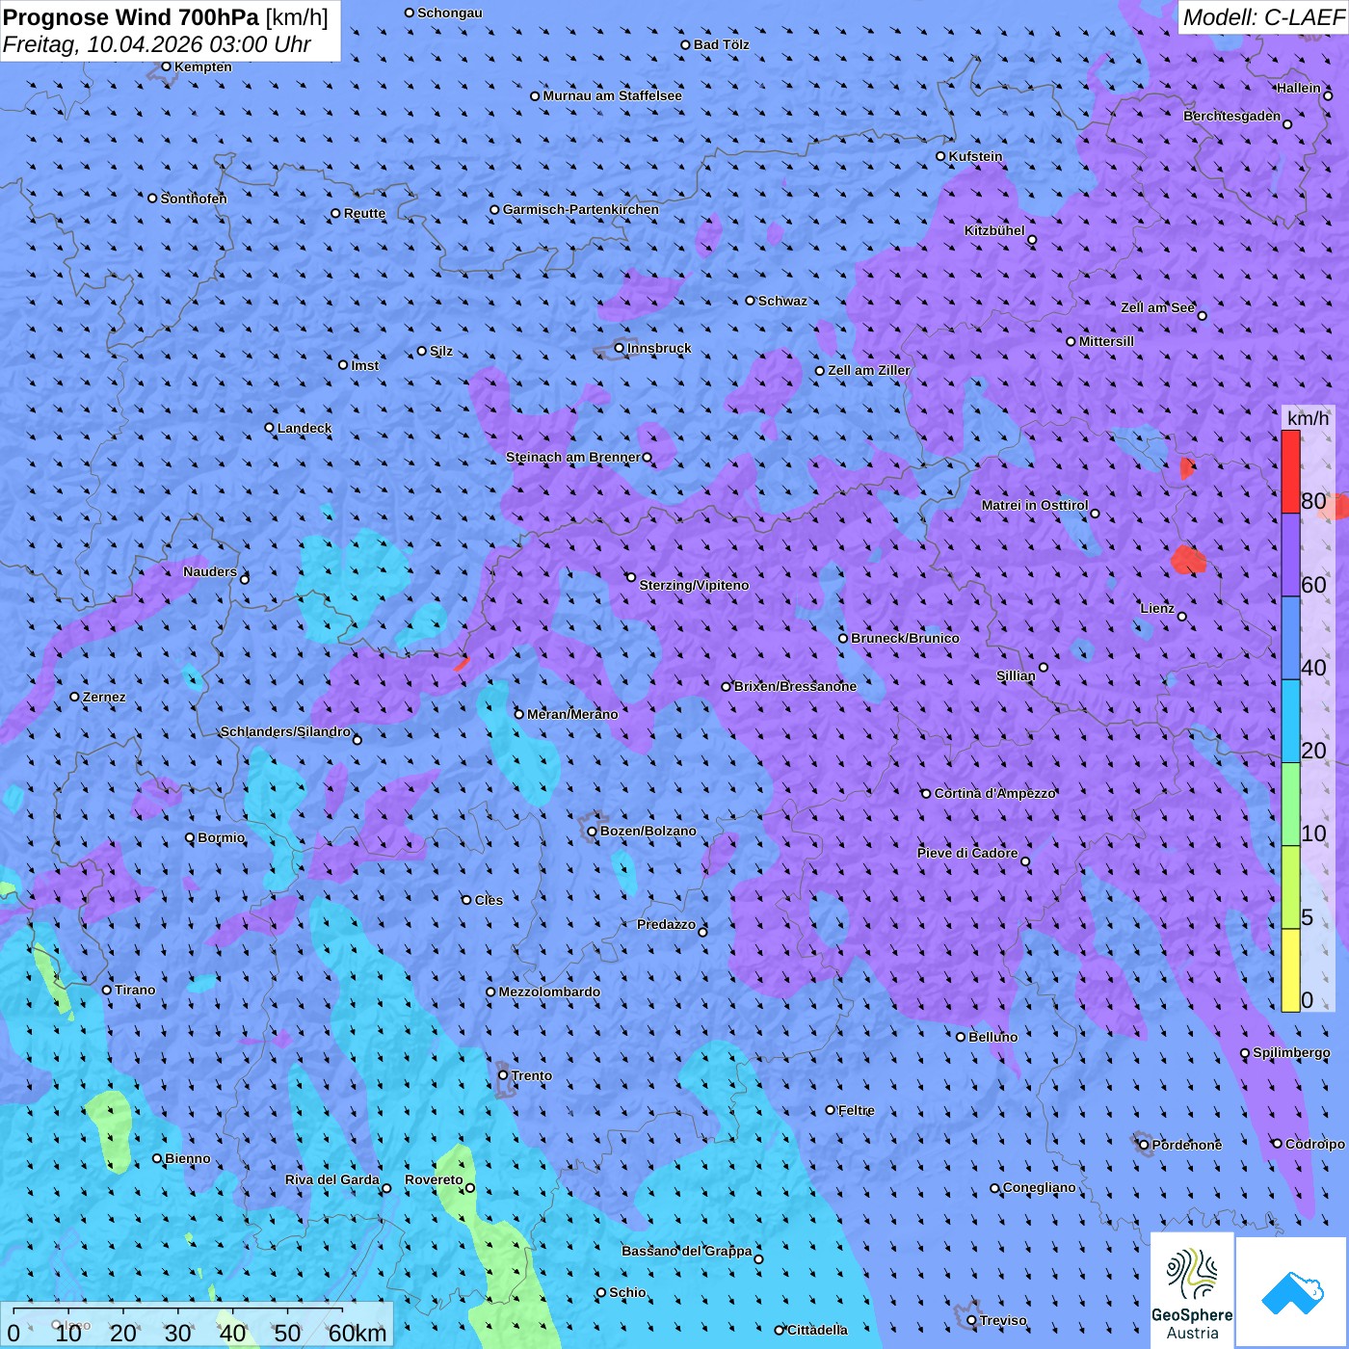Click the green 10 km/h legend swatch

click(x=1290, y=805)
